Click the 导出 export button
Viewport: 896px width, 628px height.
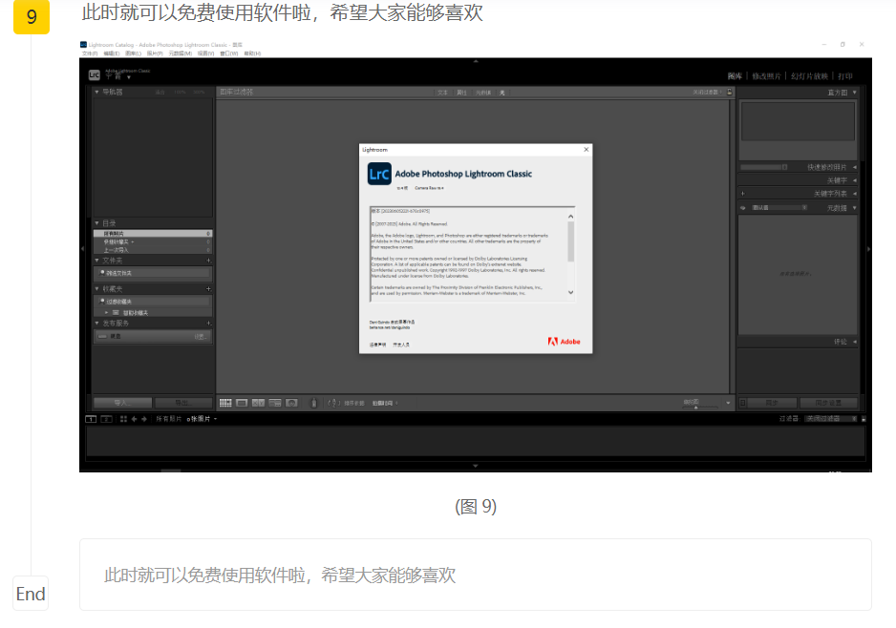tap(182, 403)
